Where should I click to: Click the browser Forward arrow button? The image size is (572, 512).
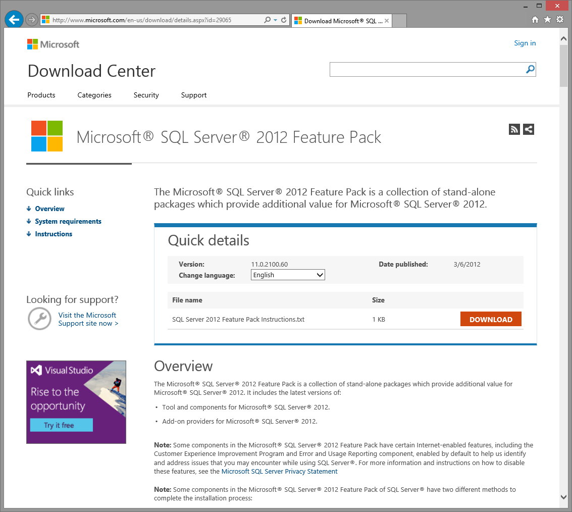[x=32, y=20]
